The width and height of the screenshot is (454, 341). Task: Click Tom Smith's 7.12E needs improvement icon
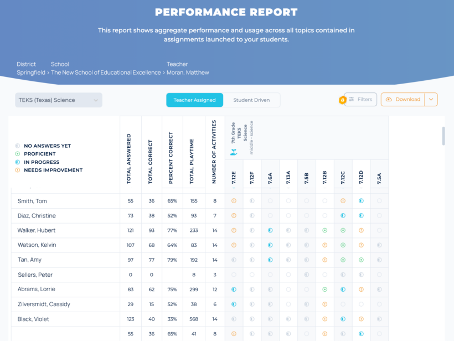tap(234, 201)
